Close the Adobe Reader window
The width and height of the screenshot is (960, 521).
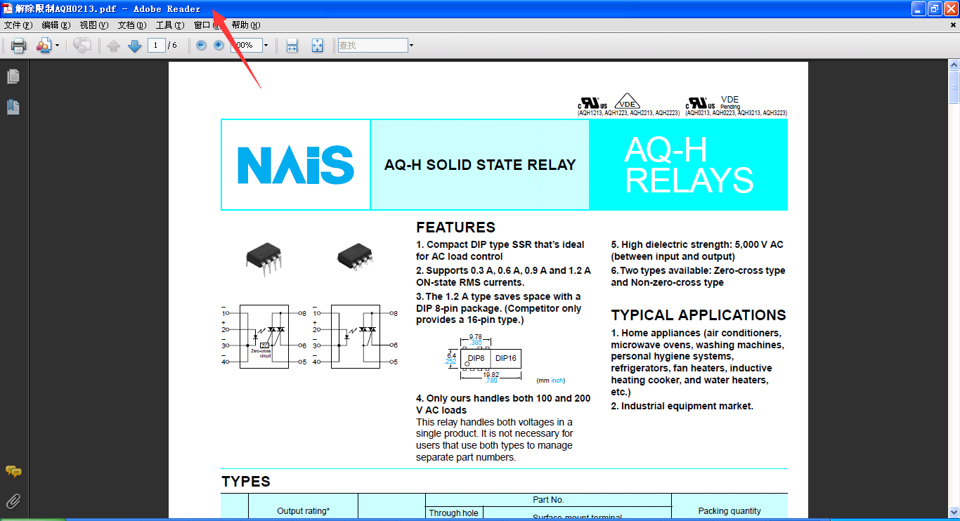point(951,9)
